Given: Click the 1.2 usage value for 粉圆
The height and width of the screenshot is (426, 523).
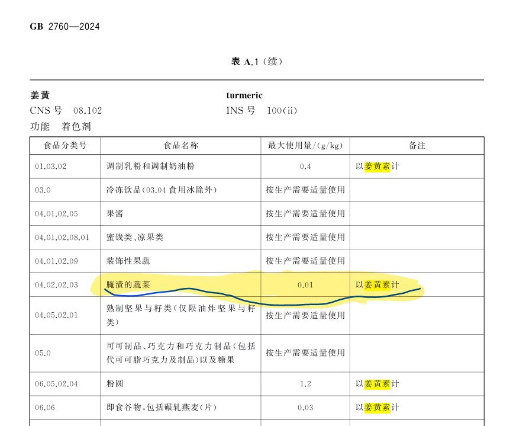Looking at the screenshot, I should [305, 384].
